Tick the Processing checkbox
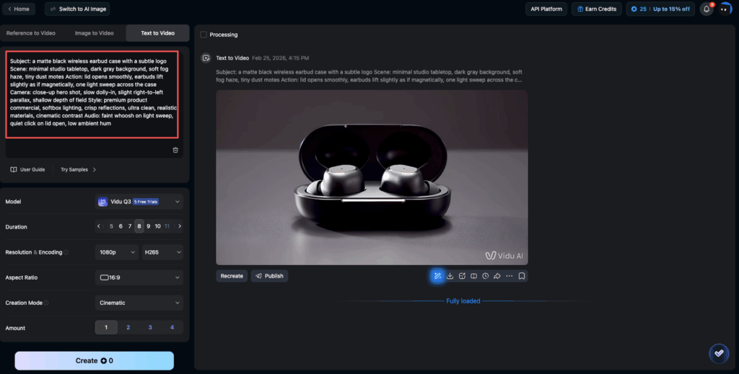 (204, 35)
